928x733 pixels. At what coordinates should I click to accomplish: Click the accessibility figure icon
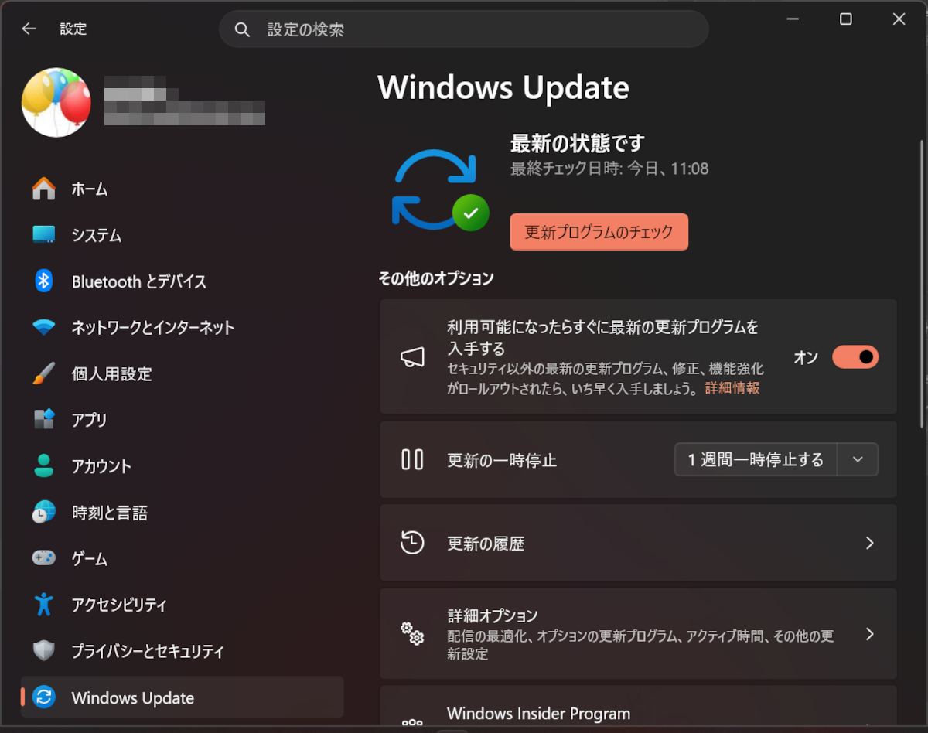click(x=44, y=605)
